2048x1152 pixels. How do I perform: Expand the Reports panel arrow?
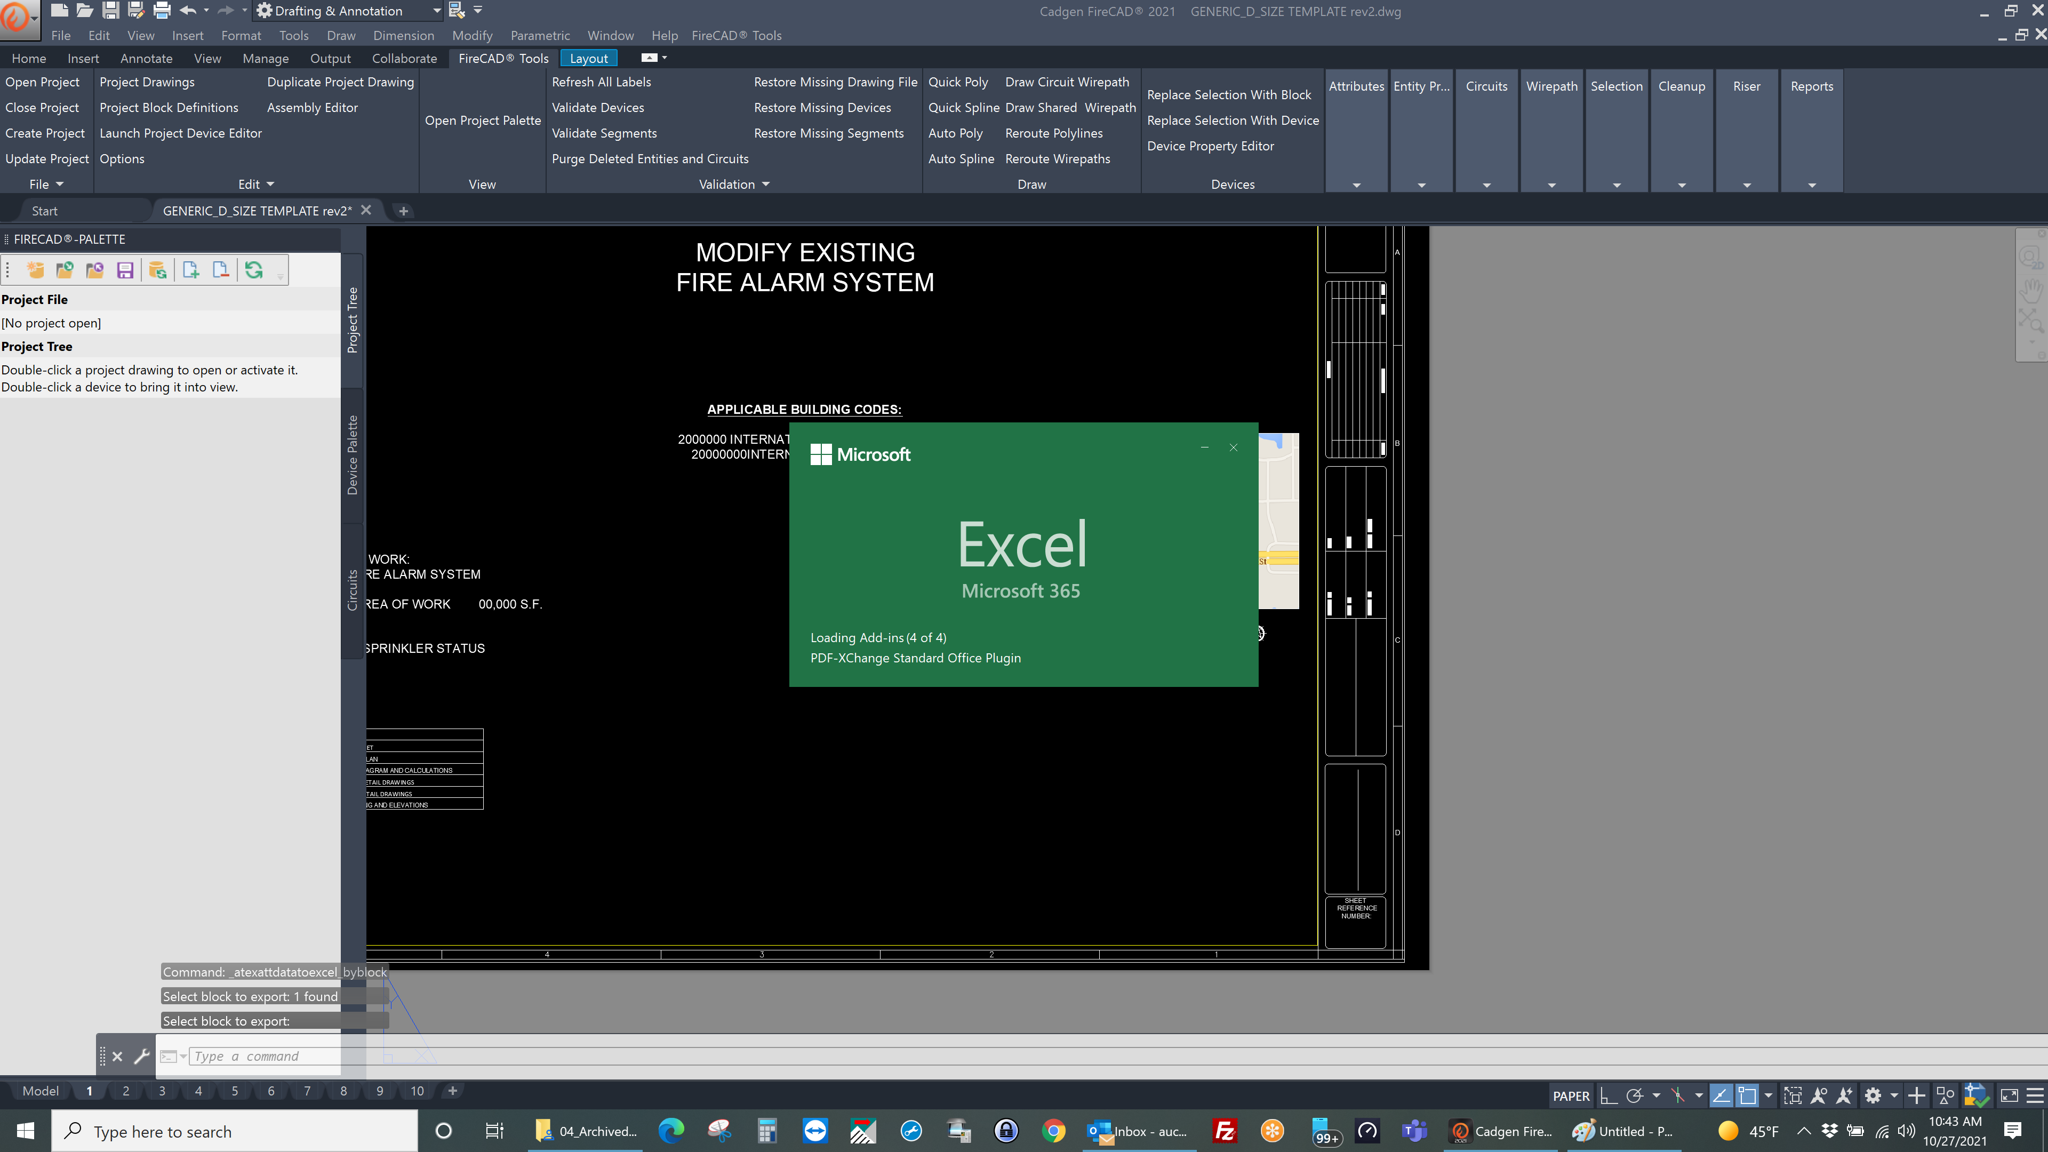tap(1812, 185)
